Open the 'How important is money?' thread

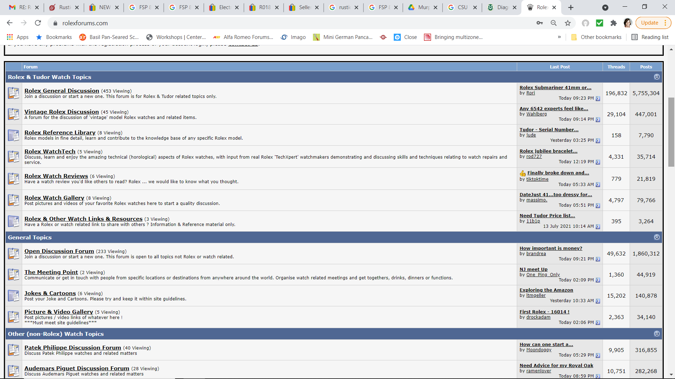point(551,248)
